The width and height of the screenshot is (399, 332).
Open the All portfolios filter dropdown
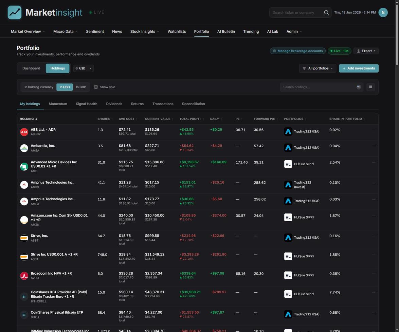pos(318,68)
